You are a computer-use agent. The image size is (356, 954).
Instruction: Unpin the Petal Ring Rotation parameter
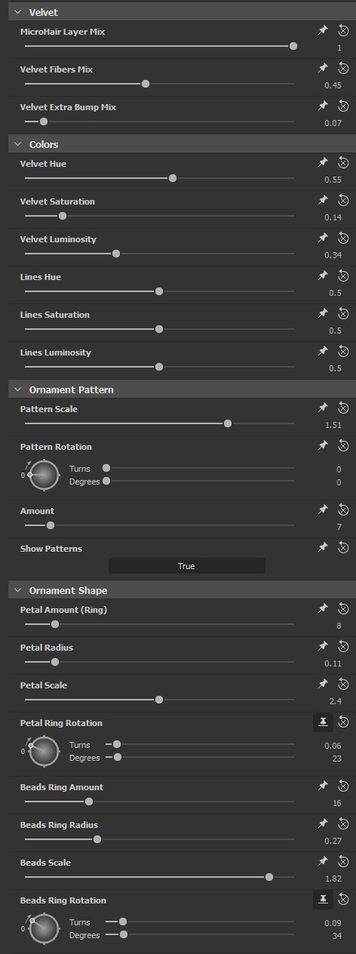pyautogui.click(x=322, y=722)
